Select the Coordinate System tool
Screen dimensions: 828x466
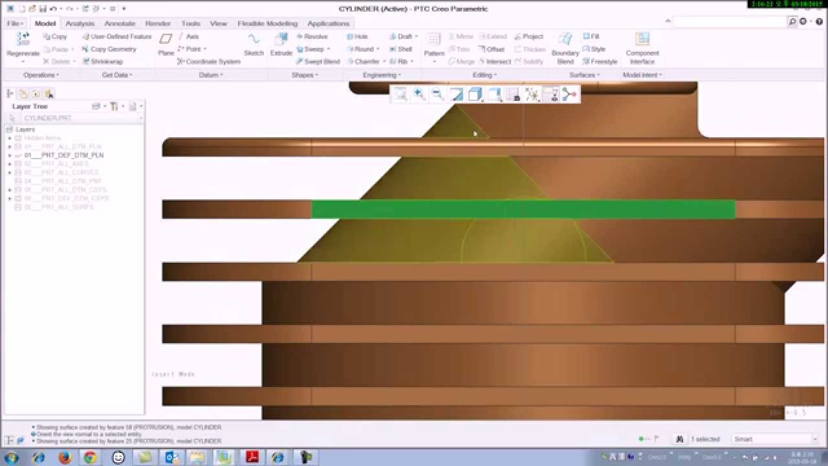tap(208, 61)
